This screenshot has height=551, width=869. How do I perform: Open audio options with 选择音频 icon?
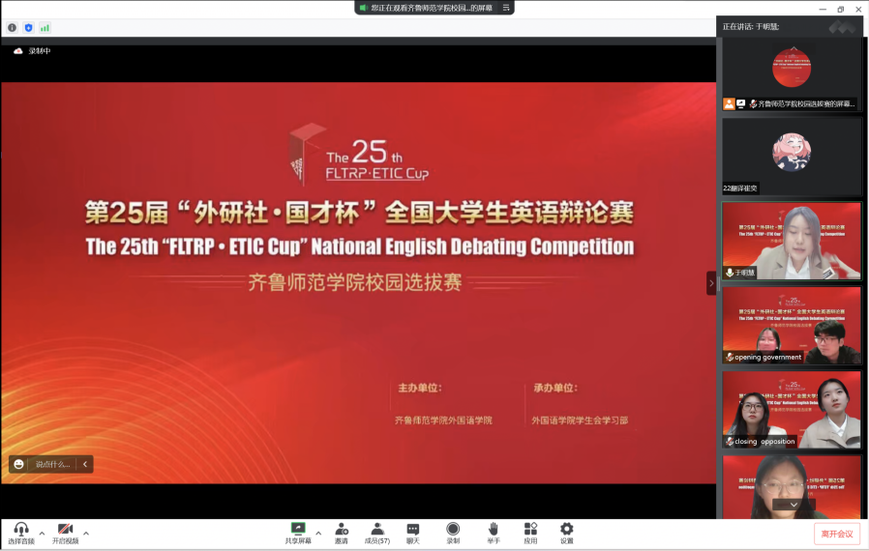point(20,532)
